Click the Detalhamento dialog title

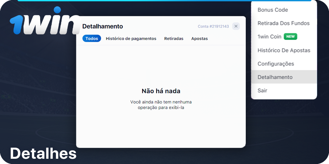click(x=102, y=26)
